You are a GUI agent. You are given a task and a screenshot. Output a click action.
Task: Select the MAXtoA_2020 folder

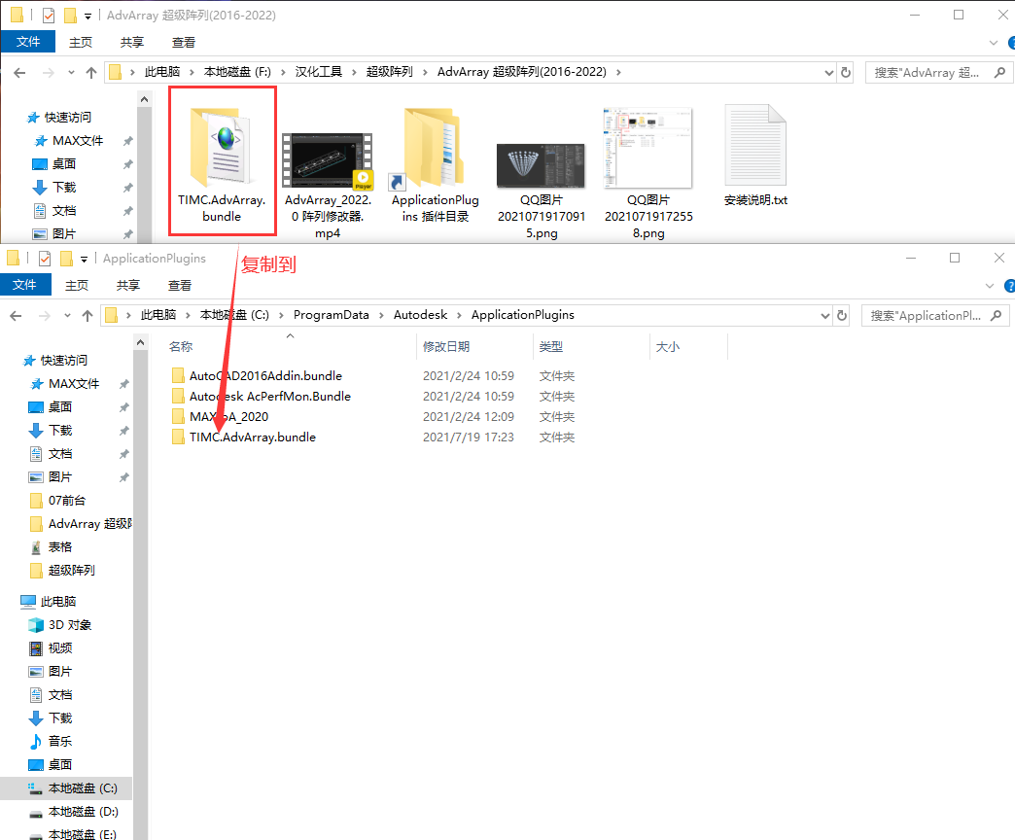[x=228, y=417]
